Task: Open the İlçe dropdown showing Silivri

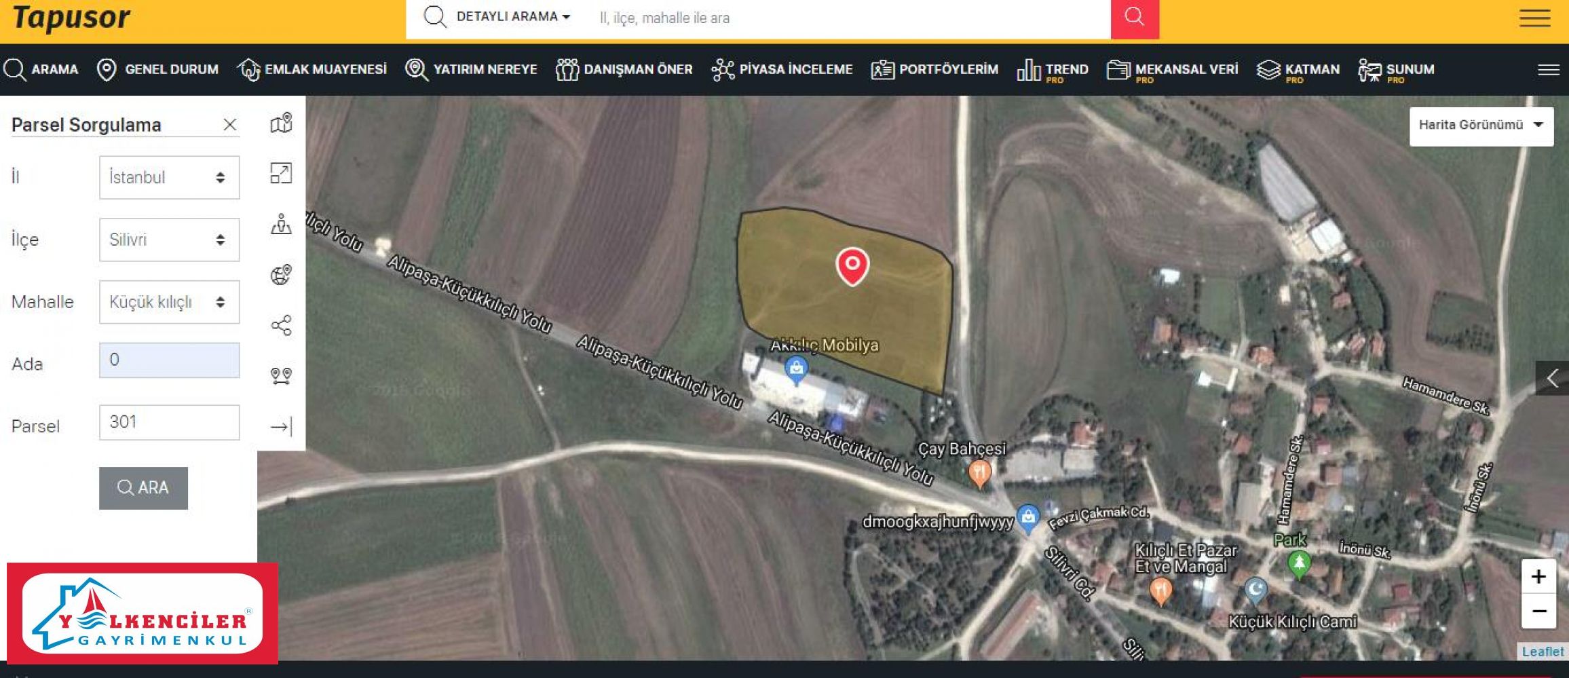Action: coord(169,240)
